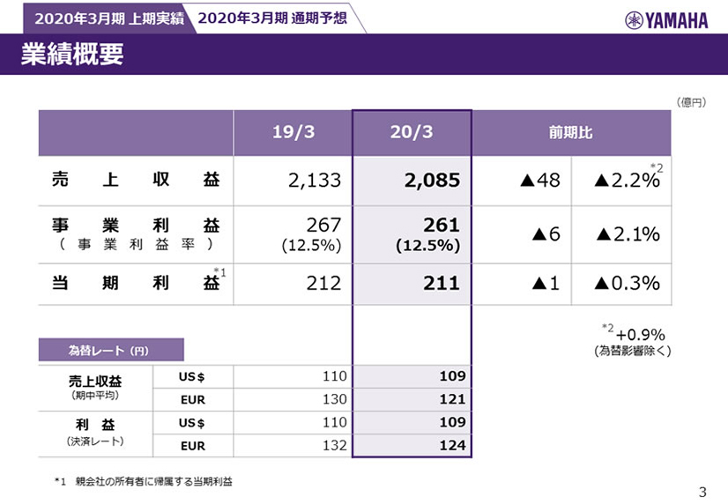Select the 211 net profit value

(442, 283)
